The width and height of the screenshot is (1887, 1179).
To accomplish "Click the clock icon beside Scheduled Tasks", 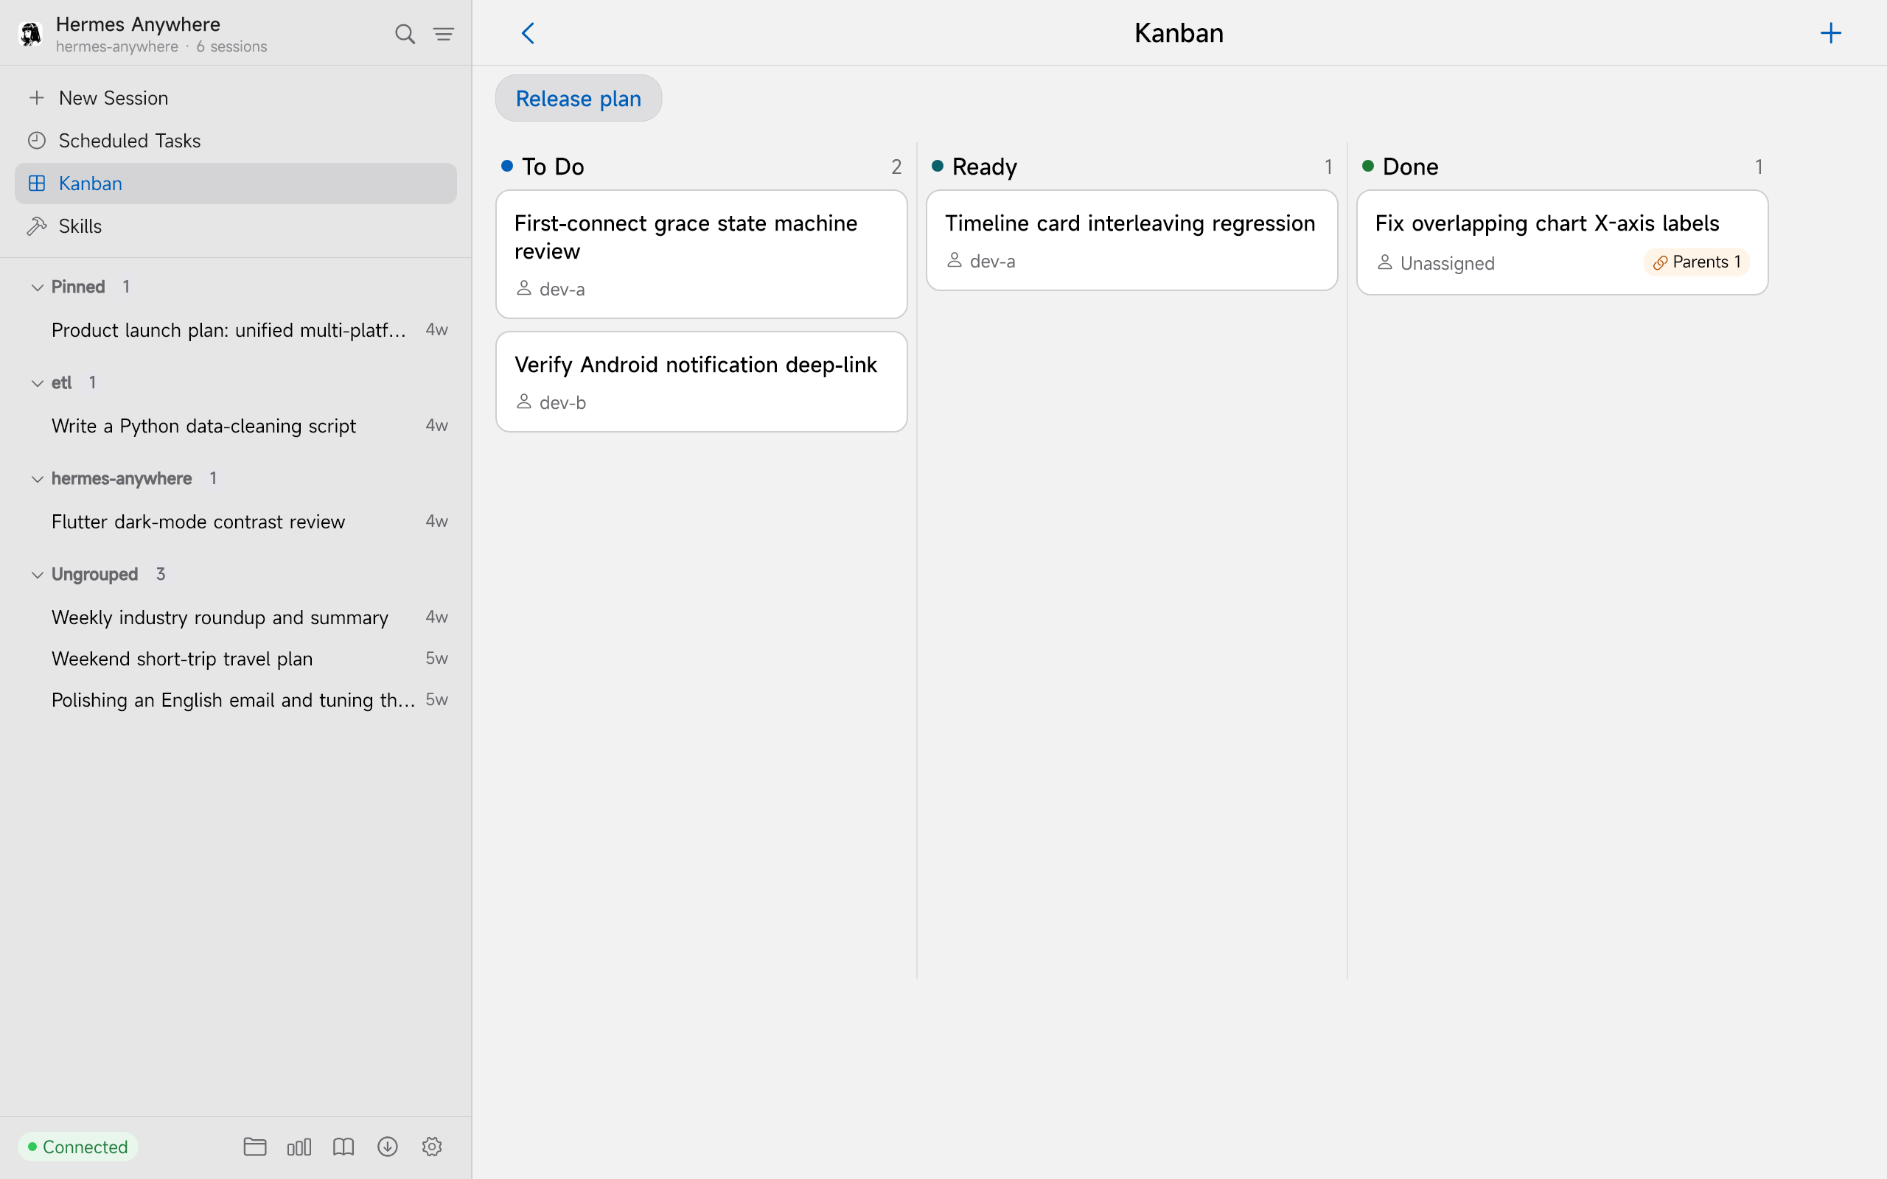I will 37,140.
